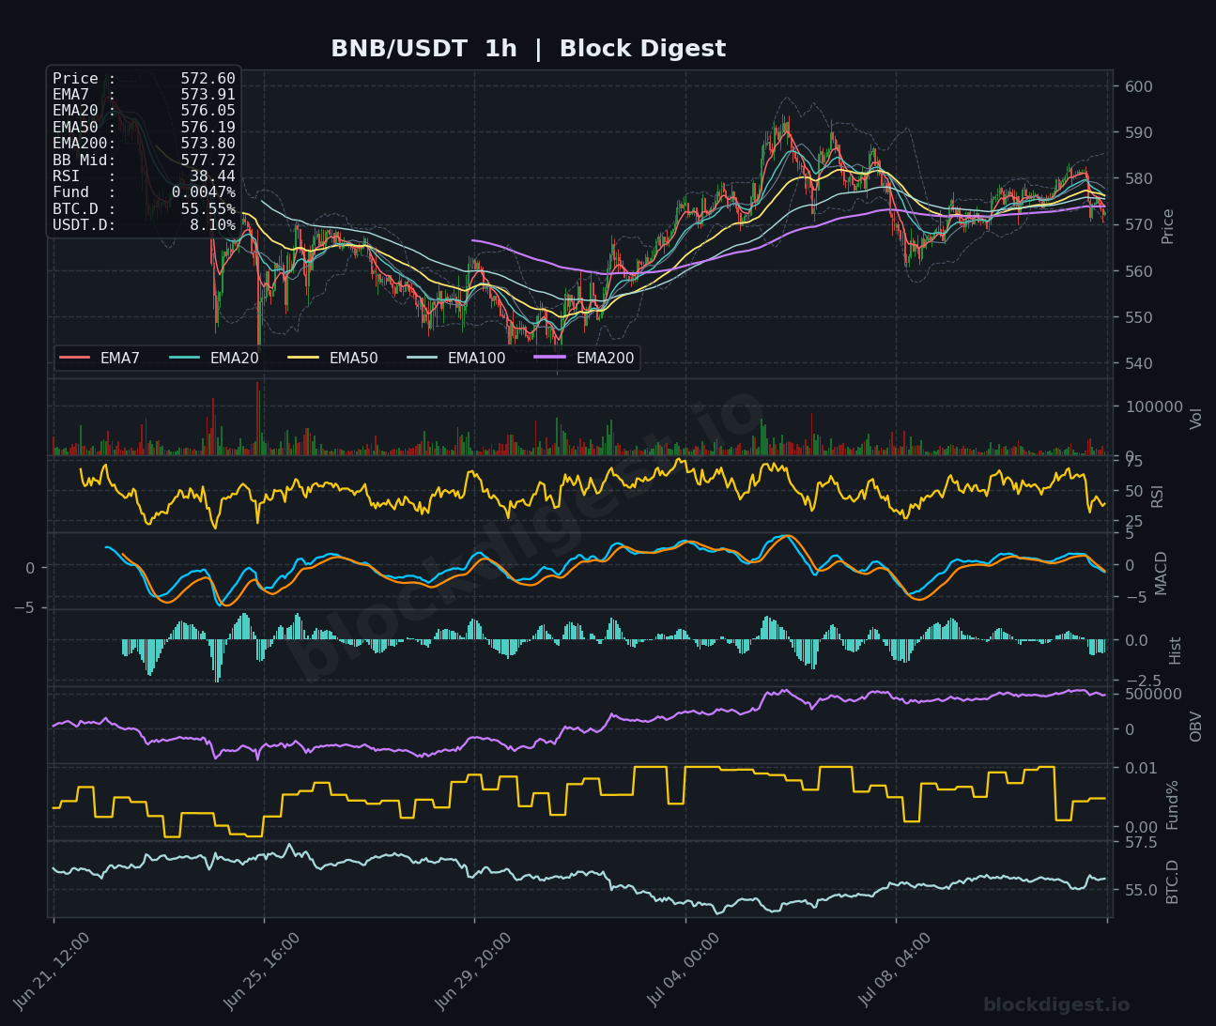The image size is (1216, 1026).
Task: Select the EMA20 legend entry
Action: pos(214,358)
